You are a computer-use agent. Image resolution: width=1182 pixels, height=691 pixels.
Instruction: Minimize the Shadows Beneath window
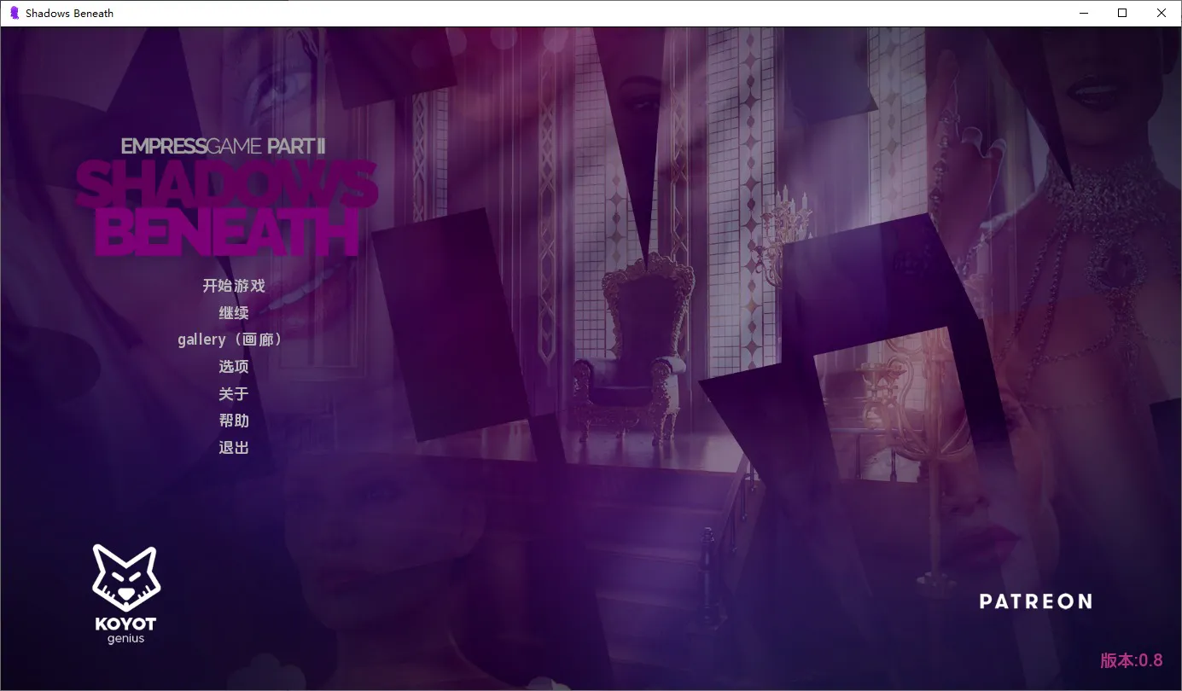click(x=1083, y=13)
